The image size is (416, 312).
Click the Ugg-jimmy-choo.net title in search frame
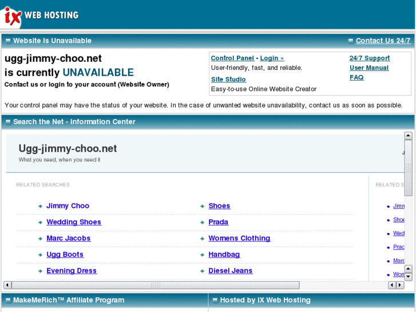68,148
